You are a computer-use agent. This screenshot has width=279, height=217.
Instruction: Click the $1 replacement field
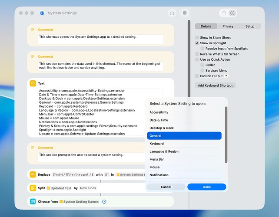pyautogui.click(x=107, y=174)
